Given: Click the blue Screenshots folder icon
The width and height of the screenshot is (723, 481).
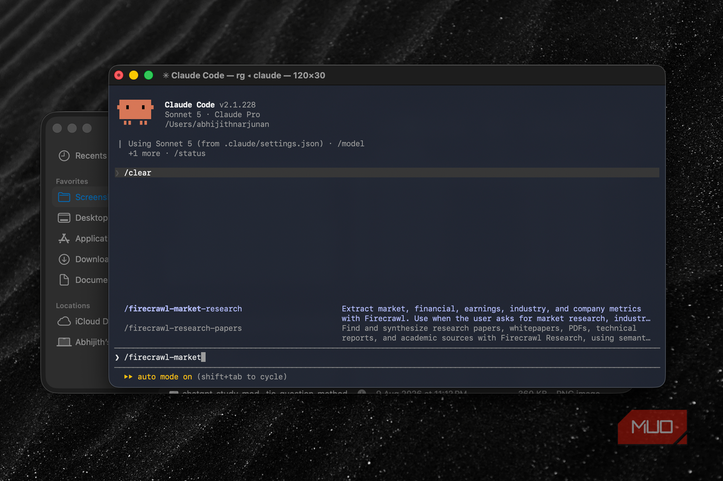Looking at the screenshot, I should (64, 197).
